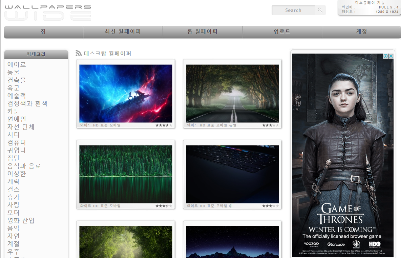Image resolution: width=401 pixels, height=258 pixels.
Task: Open the 최신 월페이퍼 menu item
Action: 123,32
